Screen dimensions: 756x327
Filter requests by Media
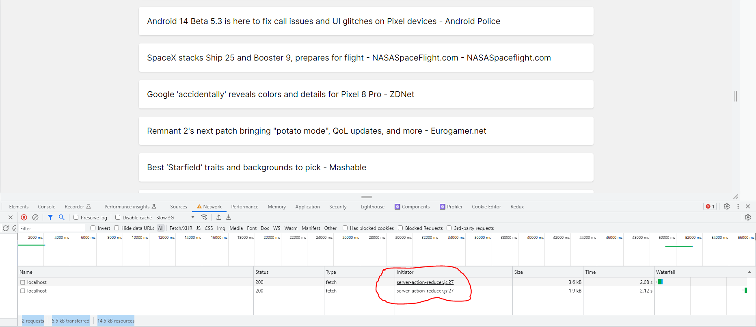coord(236,228)
